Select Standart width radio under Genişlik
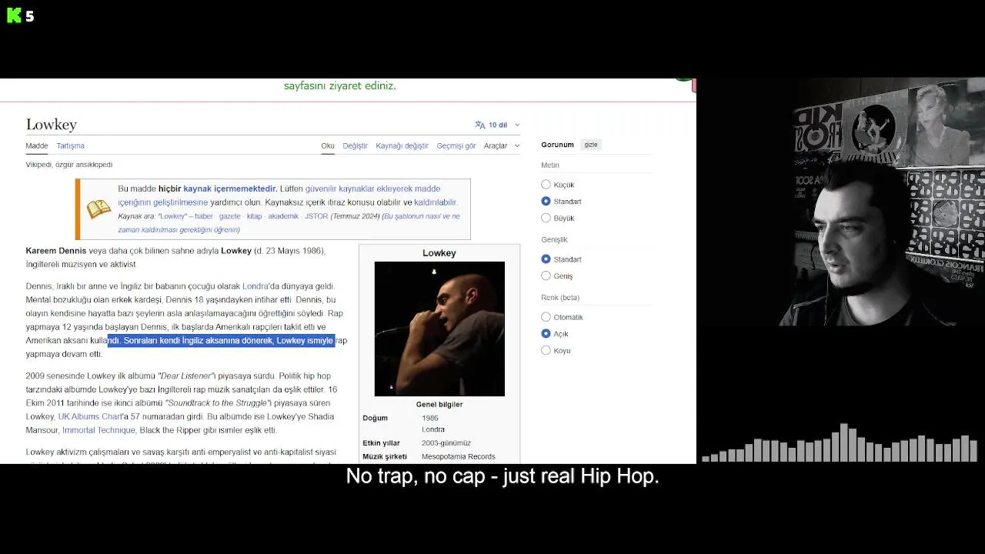 [x=546, y=259]
